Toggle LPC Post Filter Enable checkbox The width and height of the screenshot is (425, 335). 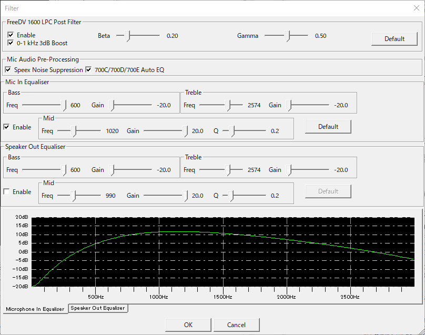point(11,35)
